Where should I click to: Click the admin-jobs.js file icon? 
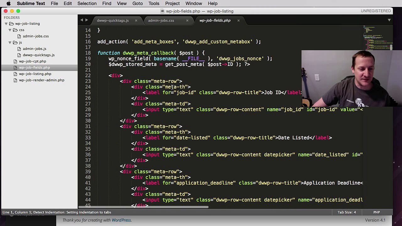[x=19, y=49]
